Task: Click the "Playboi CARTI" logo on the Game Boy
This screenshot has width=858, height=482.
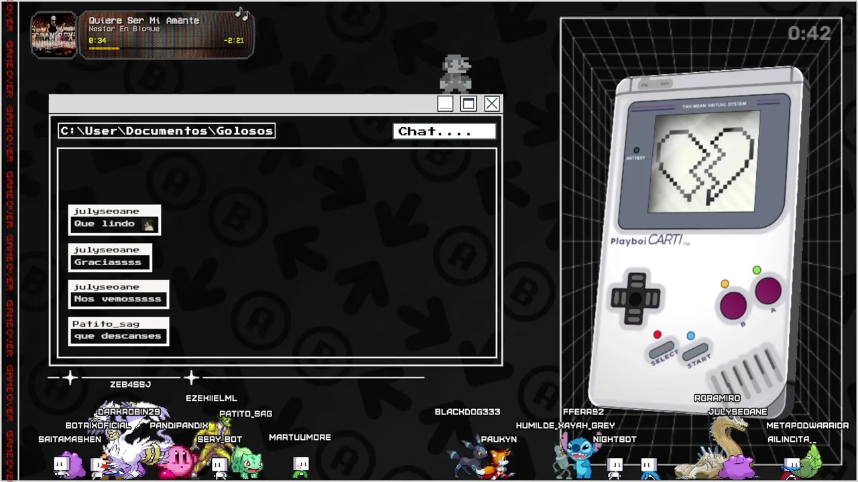Action: click(650, 240)
